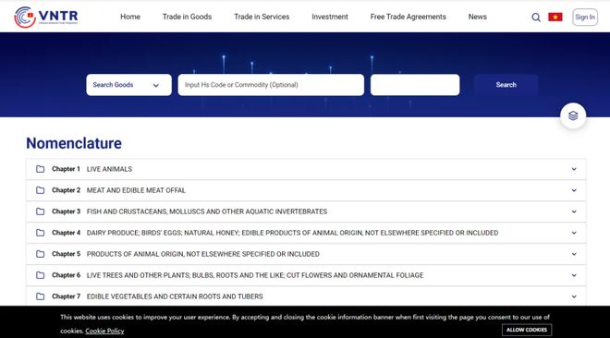Click the 'Chapter 1' label
Screen dimensions: 610x338
pyautogui.click(x=66, y=169)
